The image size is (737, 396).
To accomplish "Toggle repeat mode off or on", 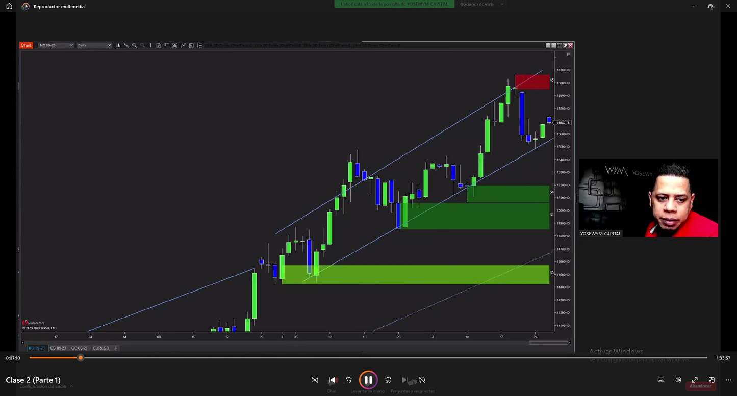I will (x=422, y=380).
